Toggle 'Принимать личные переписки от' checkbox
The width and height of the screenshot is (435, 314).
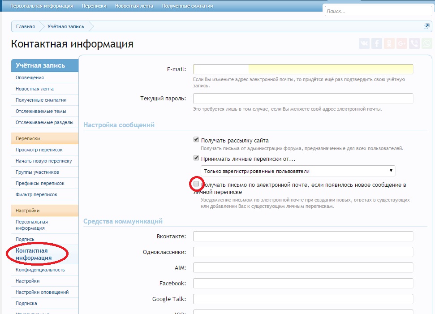point(196,158)
